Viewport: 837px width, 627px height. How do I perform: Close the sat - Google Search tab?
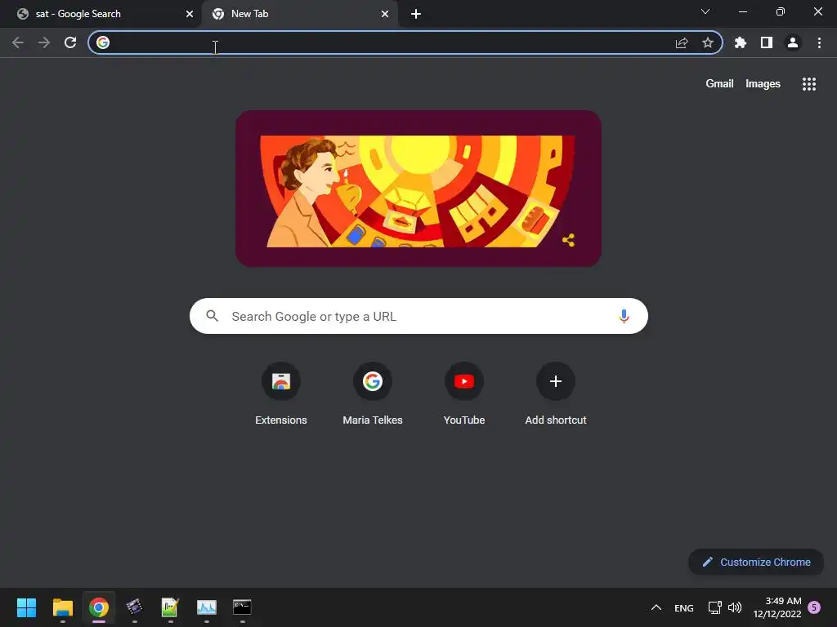[190, 14]
